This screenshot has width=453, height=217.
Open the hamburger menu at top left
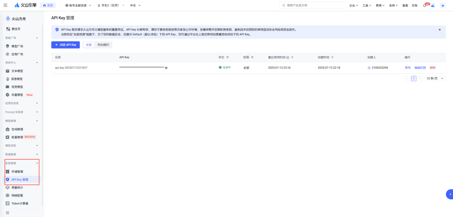(x=5, y=5)
